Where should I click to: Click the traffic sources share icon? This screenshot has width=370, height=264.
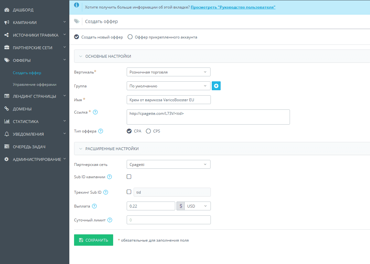click(7, 35)
